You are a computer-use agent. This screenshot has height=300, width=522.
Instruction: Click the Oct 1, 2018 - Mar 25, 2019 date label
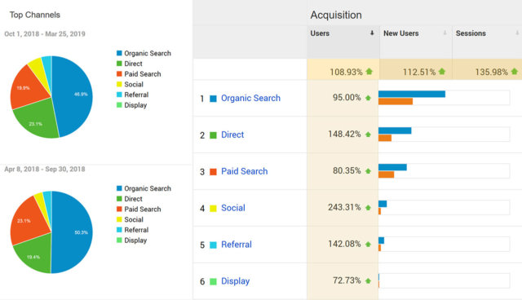click(45, 34)
